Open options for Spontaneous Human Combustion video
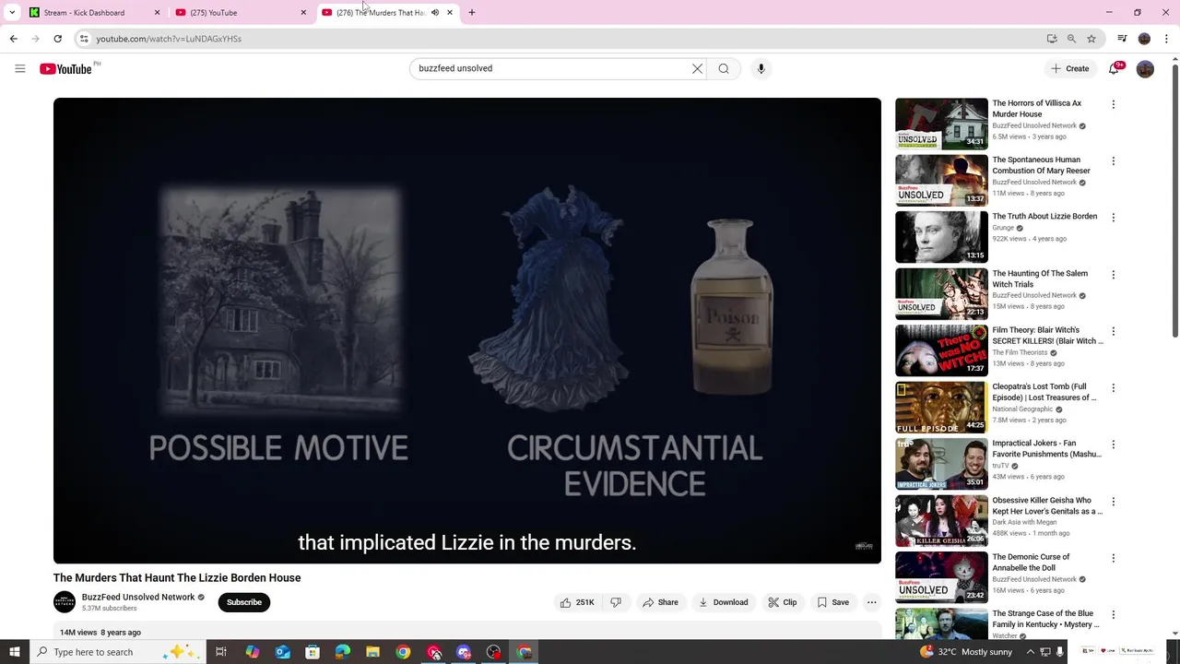The image size is (1180, 664). pyautogui.click(x=1113, y=161)
